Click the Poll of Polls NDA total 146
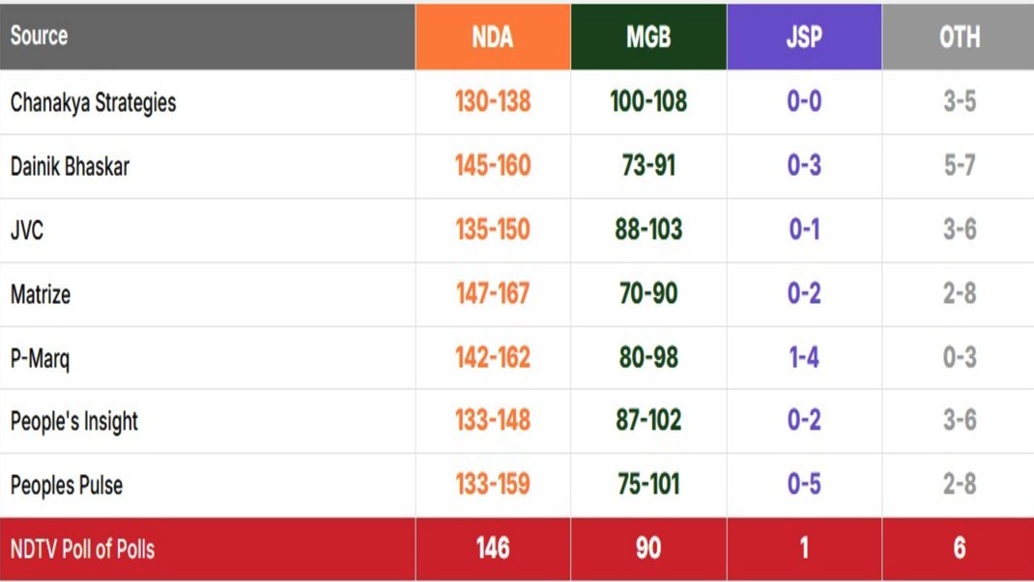The width and height of the screenshot is (1034, 582). click(493, 549)
